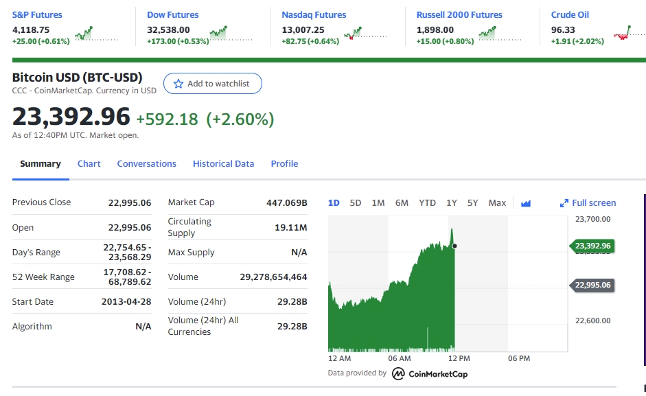Click the Start Date value 2013-04-28
The width and height of the screenshot is (646, 396).
click(x=126, y=302)
